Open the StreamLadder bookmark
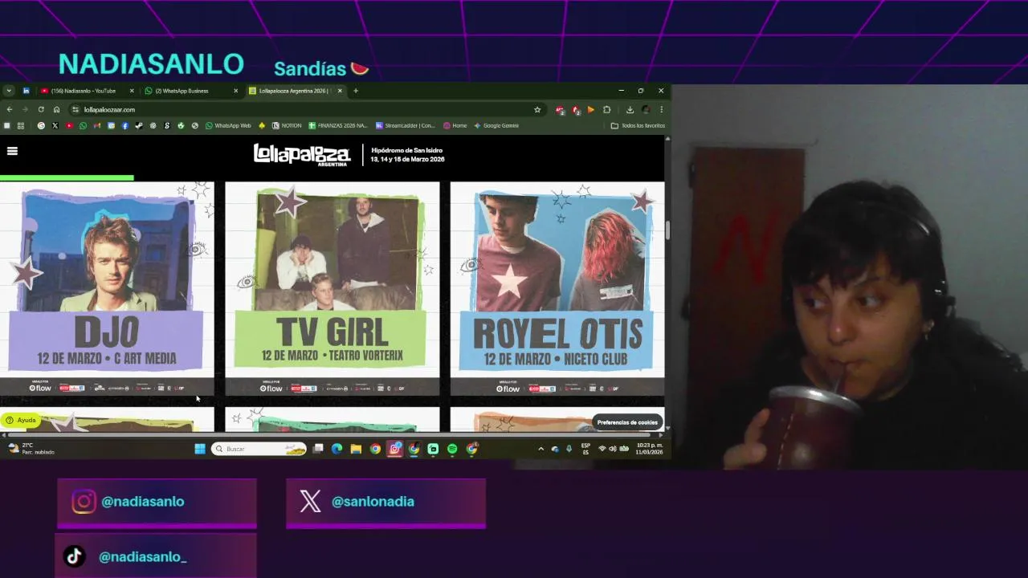The height and width of the screenshot is (578, 1028). (x=406, y=125)
